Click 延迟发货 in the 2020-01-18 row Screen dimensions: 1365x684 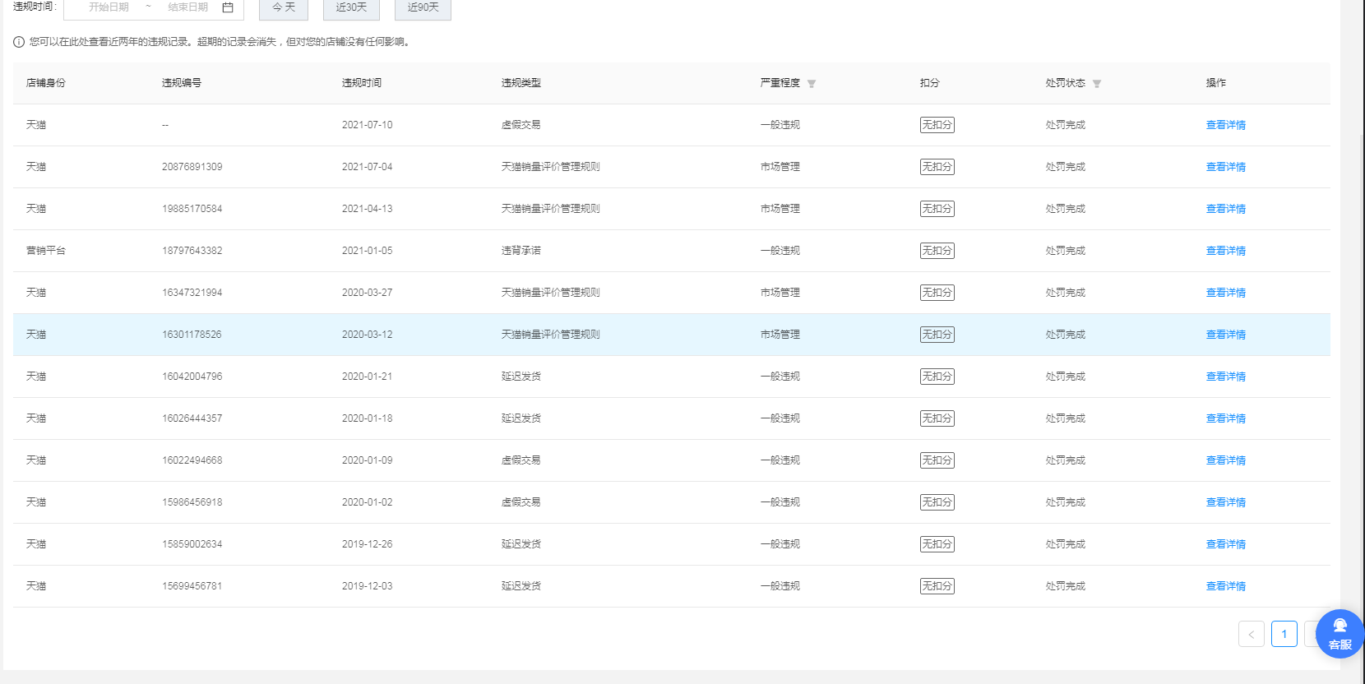point(521,418)
